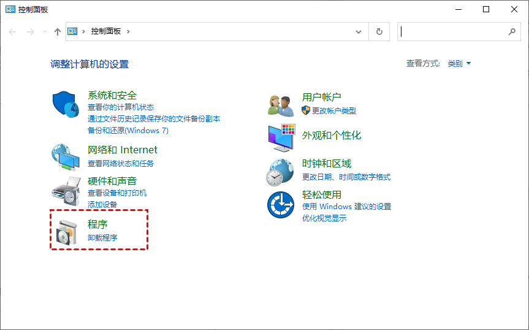529x330 pixels.
Task: Open 查看方式 类别 dropdown
Action: pos(459,63)
